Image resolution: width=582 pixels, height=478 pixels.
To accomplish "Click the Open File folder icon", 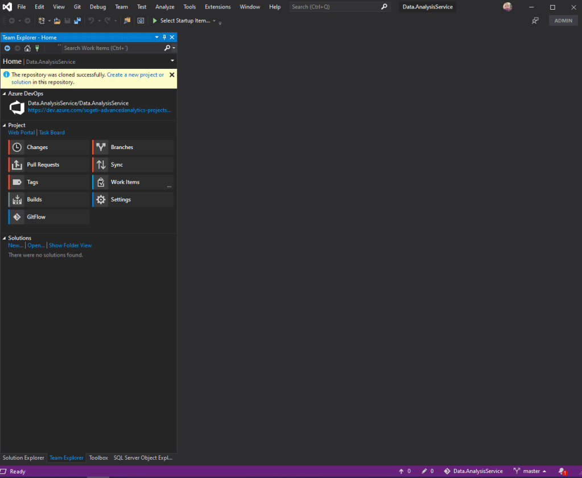I will [57, 21].
